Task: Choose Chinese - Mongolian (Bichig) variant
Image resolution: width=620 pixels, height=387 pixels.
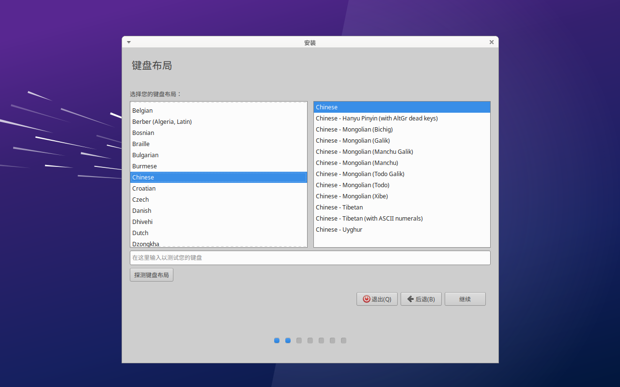Action: 402,129
